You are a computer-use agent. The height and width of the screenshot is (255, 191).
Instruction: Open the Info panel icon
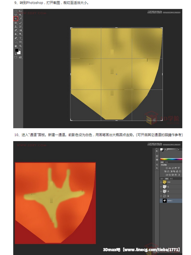coord(157,159)
